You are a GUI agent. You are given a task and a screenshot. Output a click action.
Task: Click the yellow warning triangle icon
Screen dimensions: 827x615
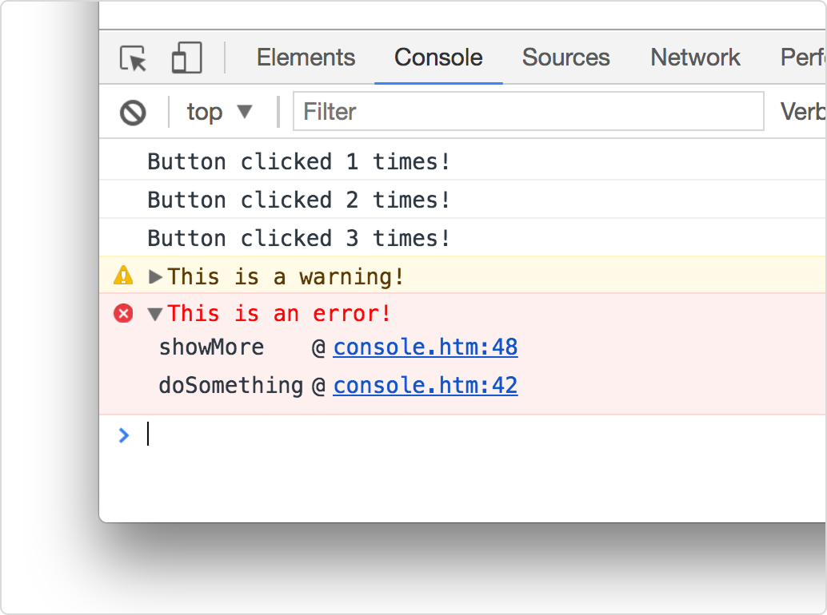point(123,276)
